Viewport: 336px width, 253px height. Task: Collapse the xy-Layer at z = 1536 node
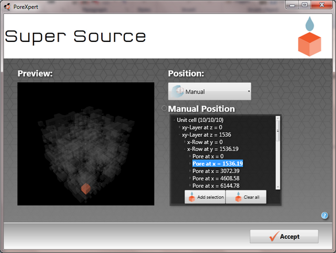click(x=180, y=135)
